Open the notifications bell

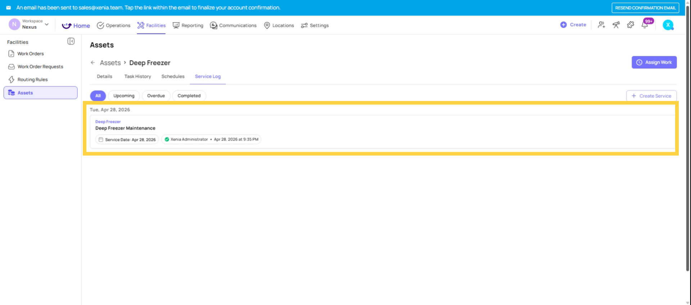[645, 25]
